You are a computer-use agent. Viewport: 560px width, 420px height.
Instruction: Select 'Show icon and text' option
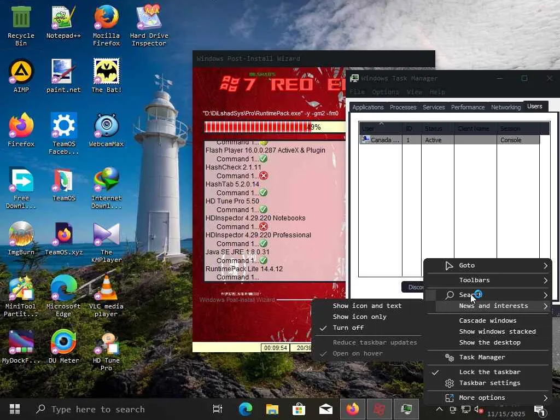click(x=367, y=306)
